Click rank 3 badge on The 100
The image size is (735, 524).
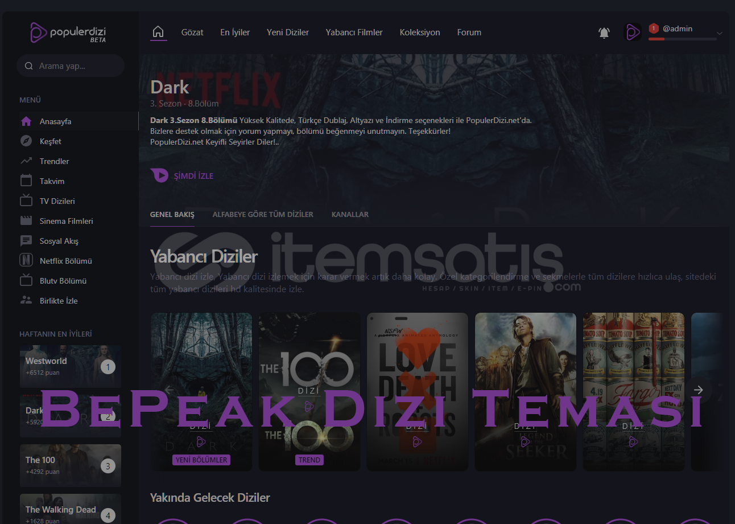[108, 466]
